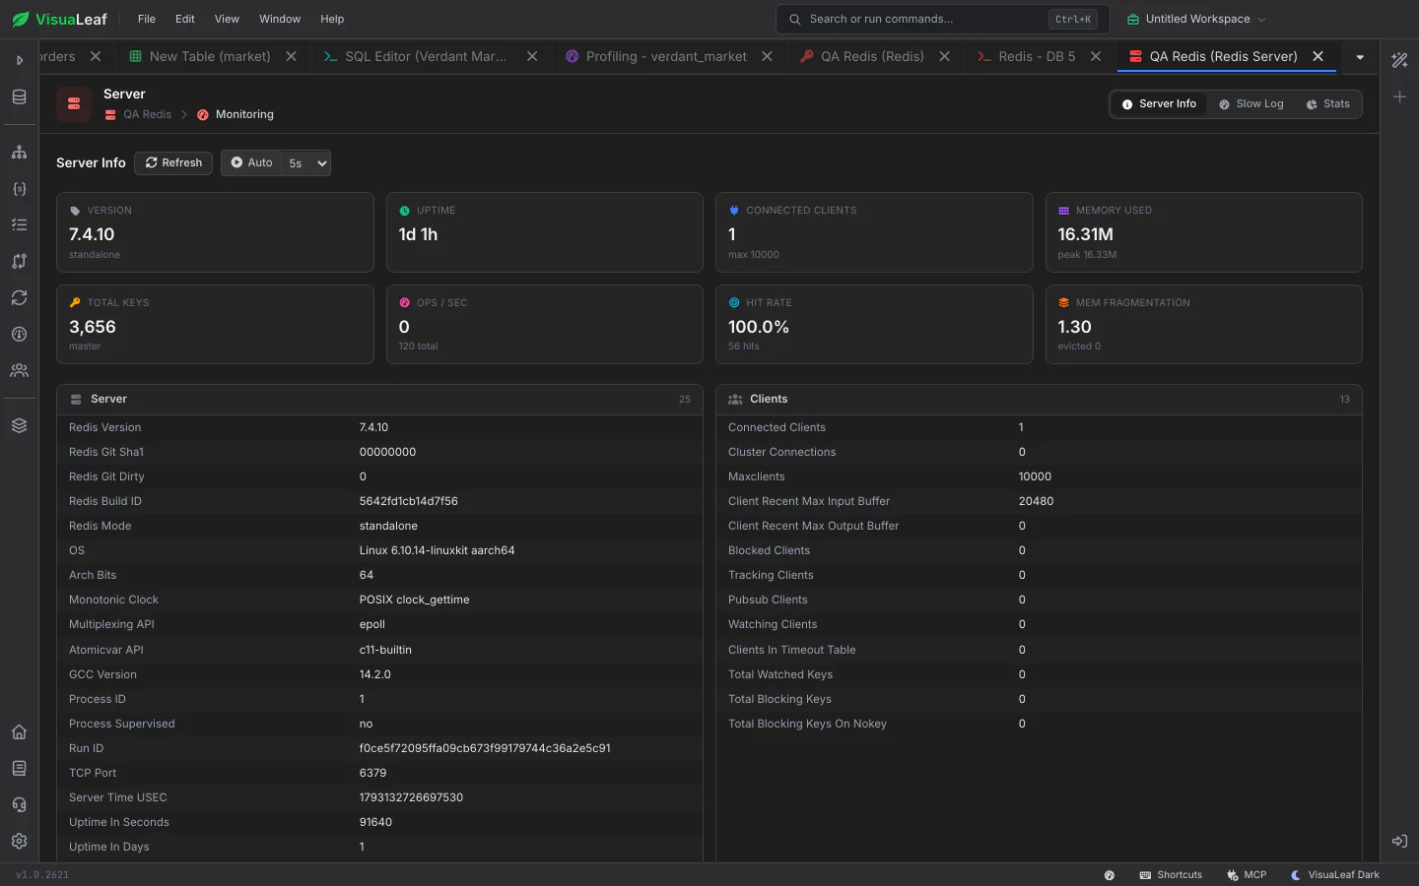Select the Stats view
Viewport: 1419px width, 886px height.
point(1328,104)
